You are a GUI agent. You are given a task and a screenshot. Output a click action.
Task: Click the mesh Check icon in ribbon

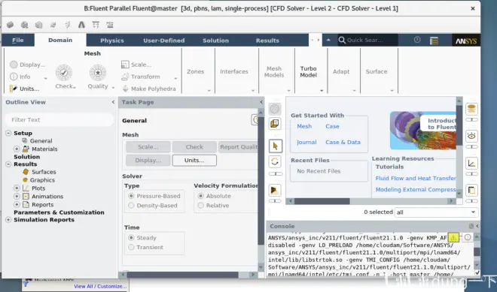tap(64, 73)
